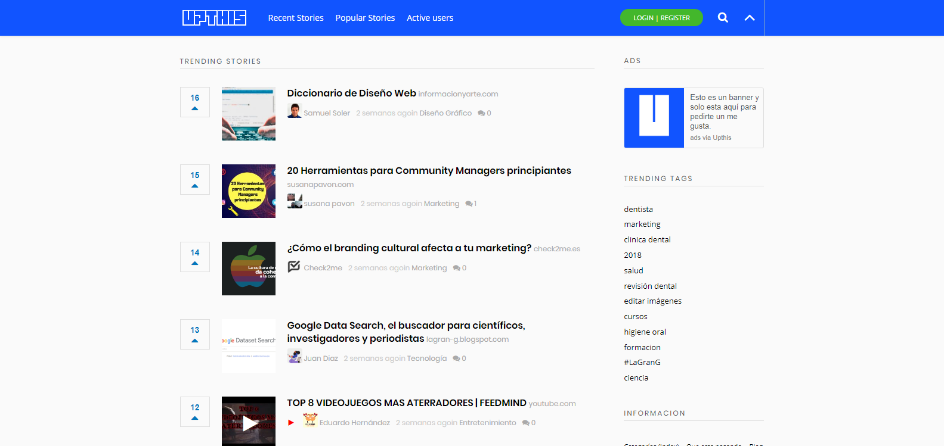Click the Upthis ad banner image
944x446 pixels.
coord(654,118)
